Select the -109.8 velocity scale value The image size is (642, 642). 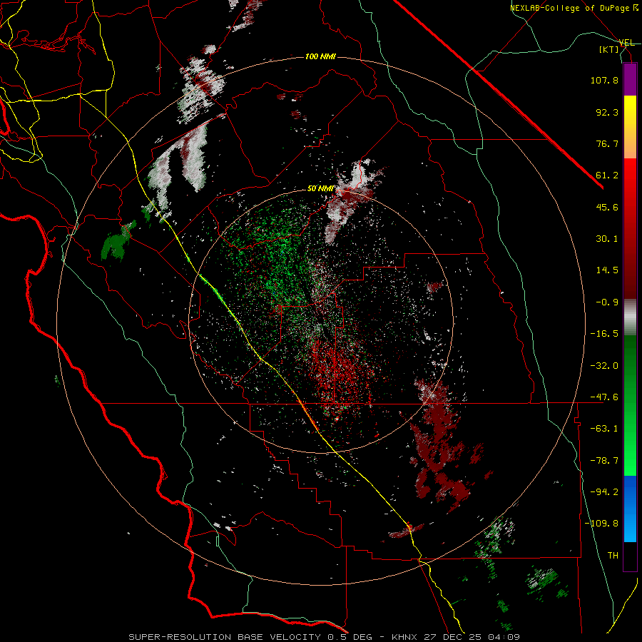point(602,524)
